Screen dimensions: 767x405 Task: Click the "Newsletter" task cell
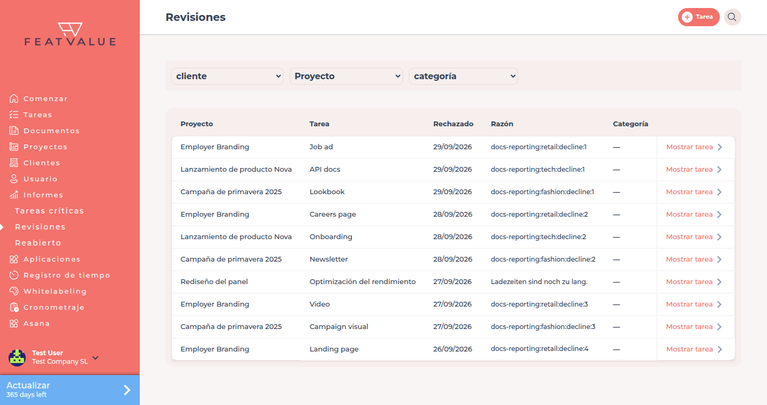[x=329, y=259]
